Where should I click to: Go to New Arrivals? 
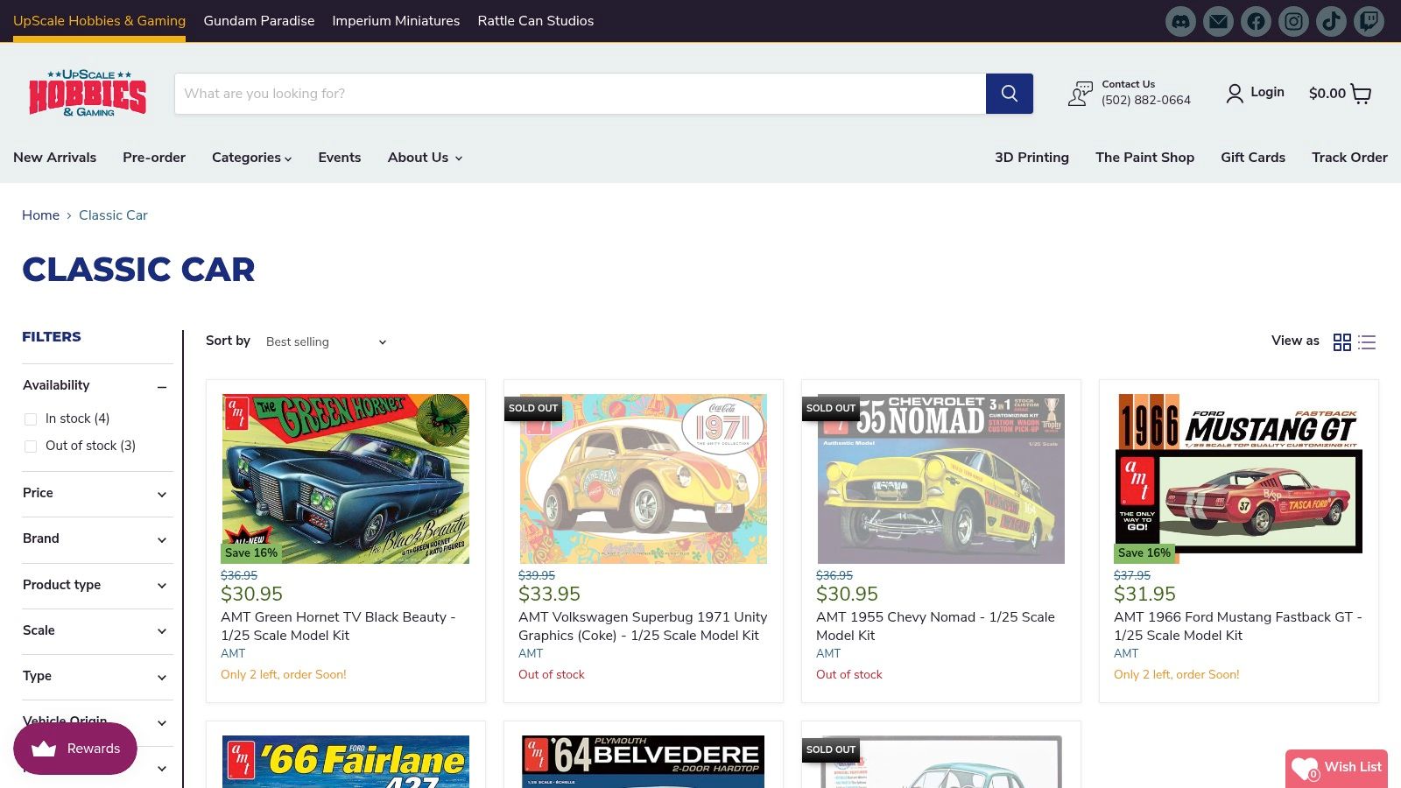(54, 158)
